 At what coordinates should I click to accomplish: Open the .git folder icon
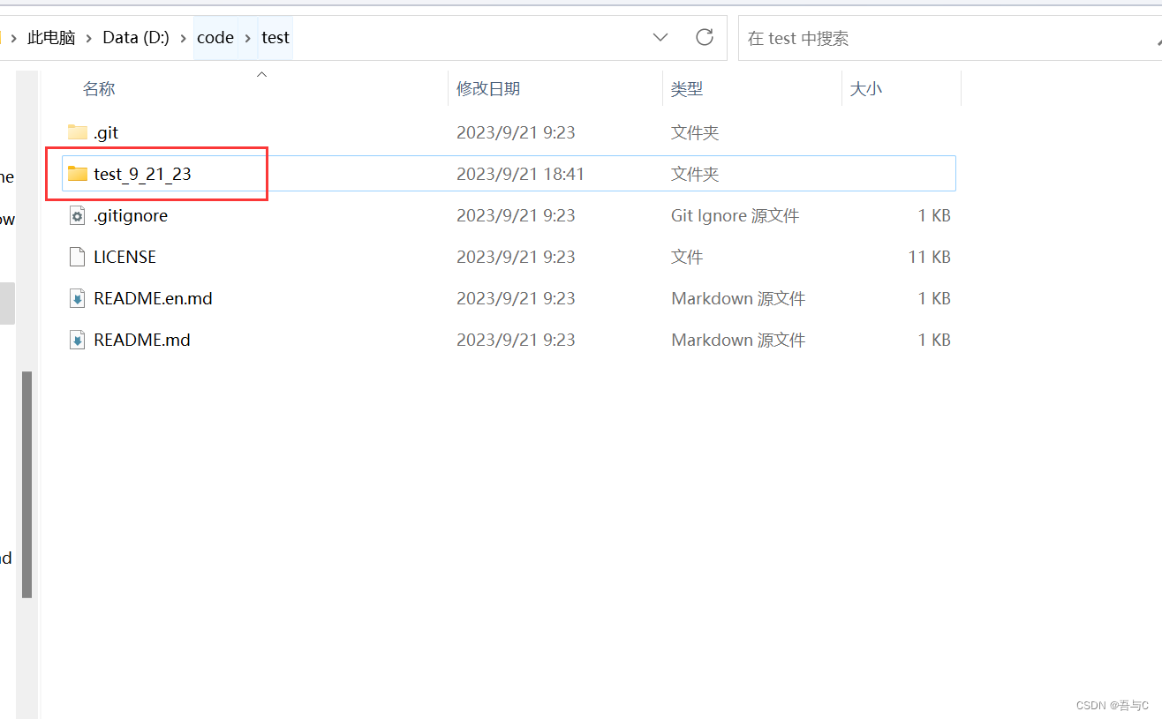coord(78,132)
